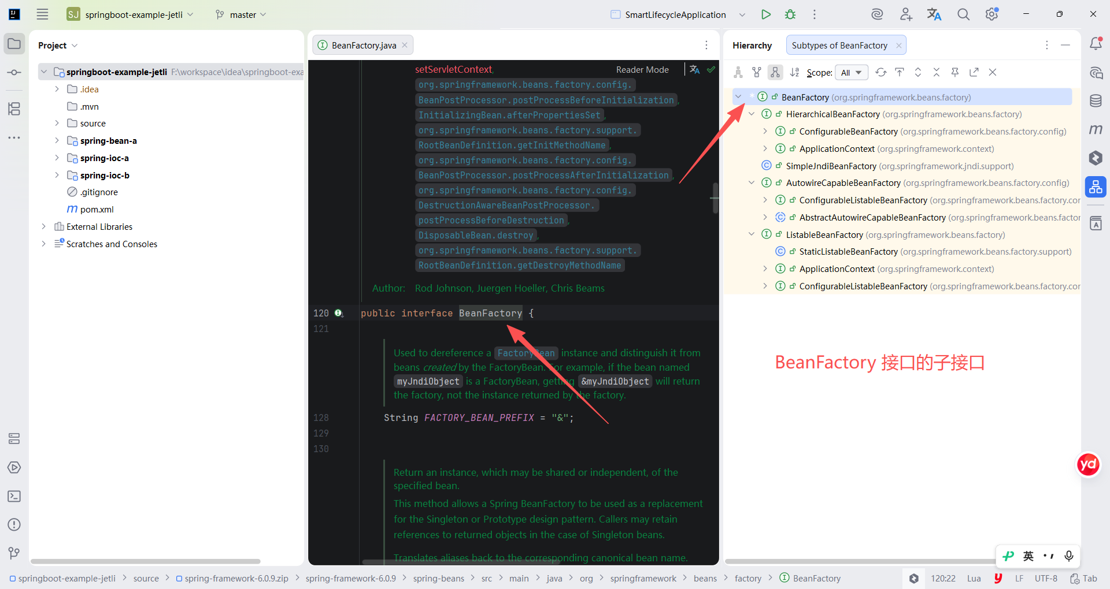
Task: Toggle Reader Mode in editor
Action: point(642,69)
